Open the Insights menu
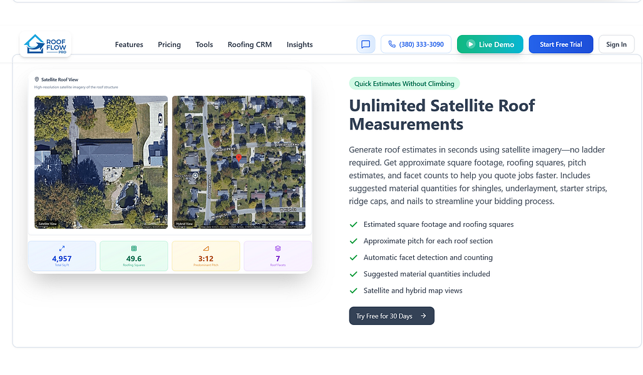 click(299, 44)
